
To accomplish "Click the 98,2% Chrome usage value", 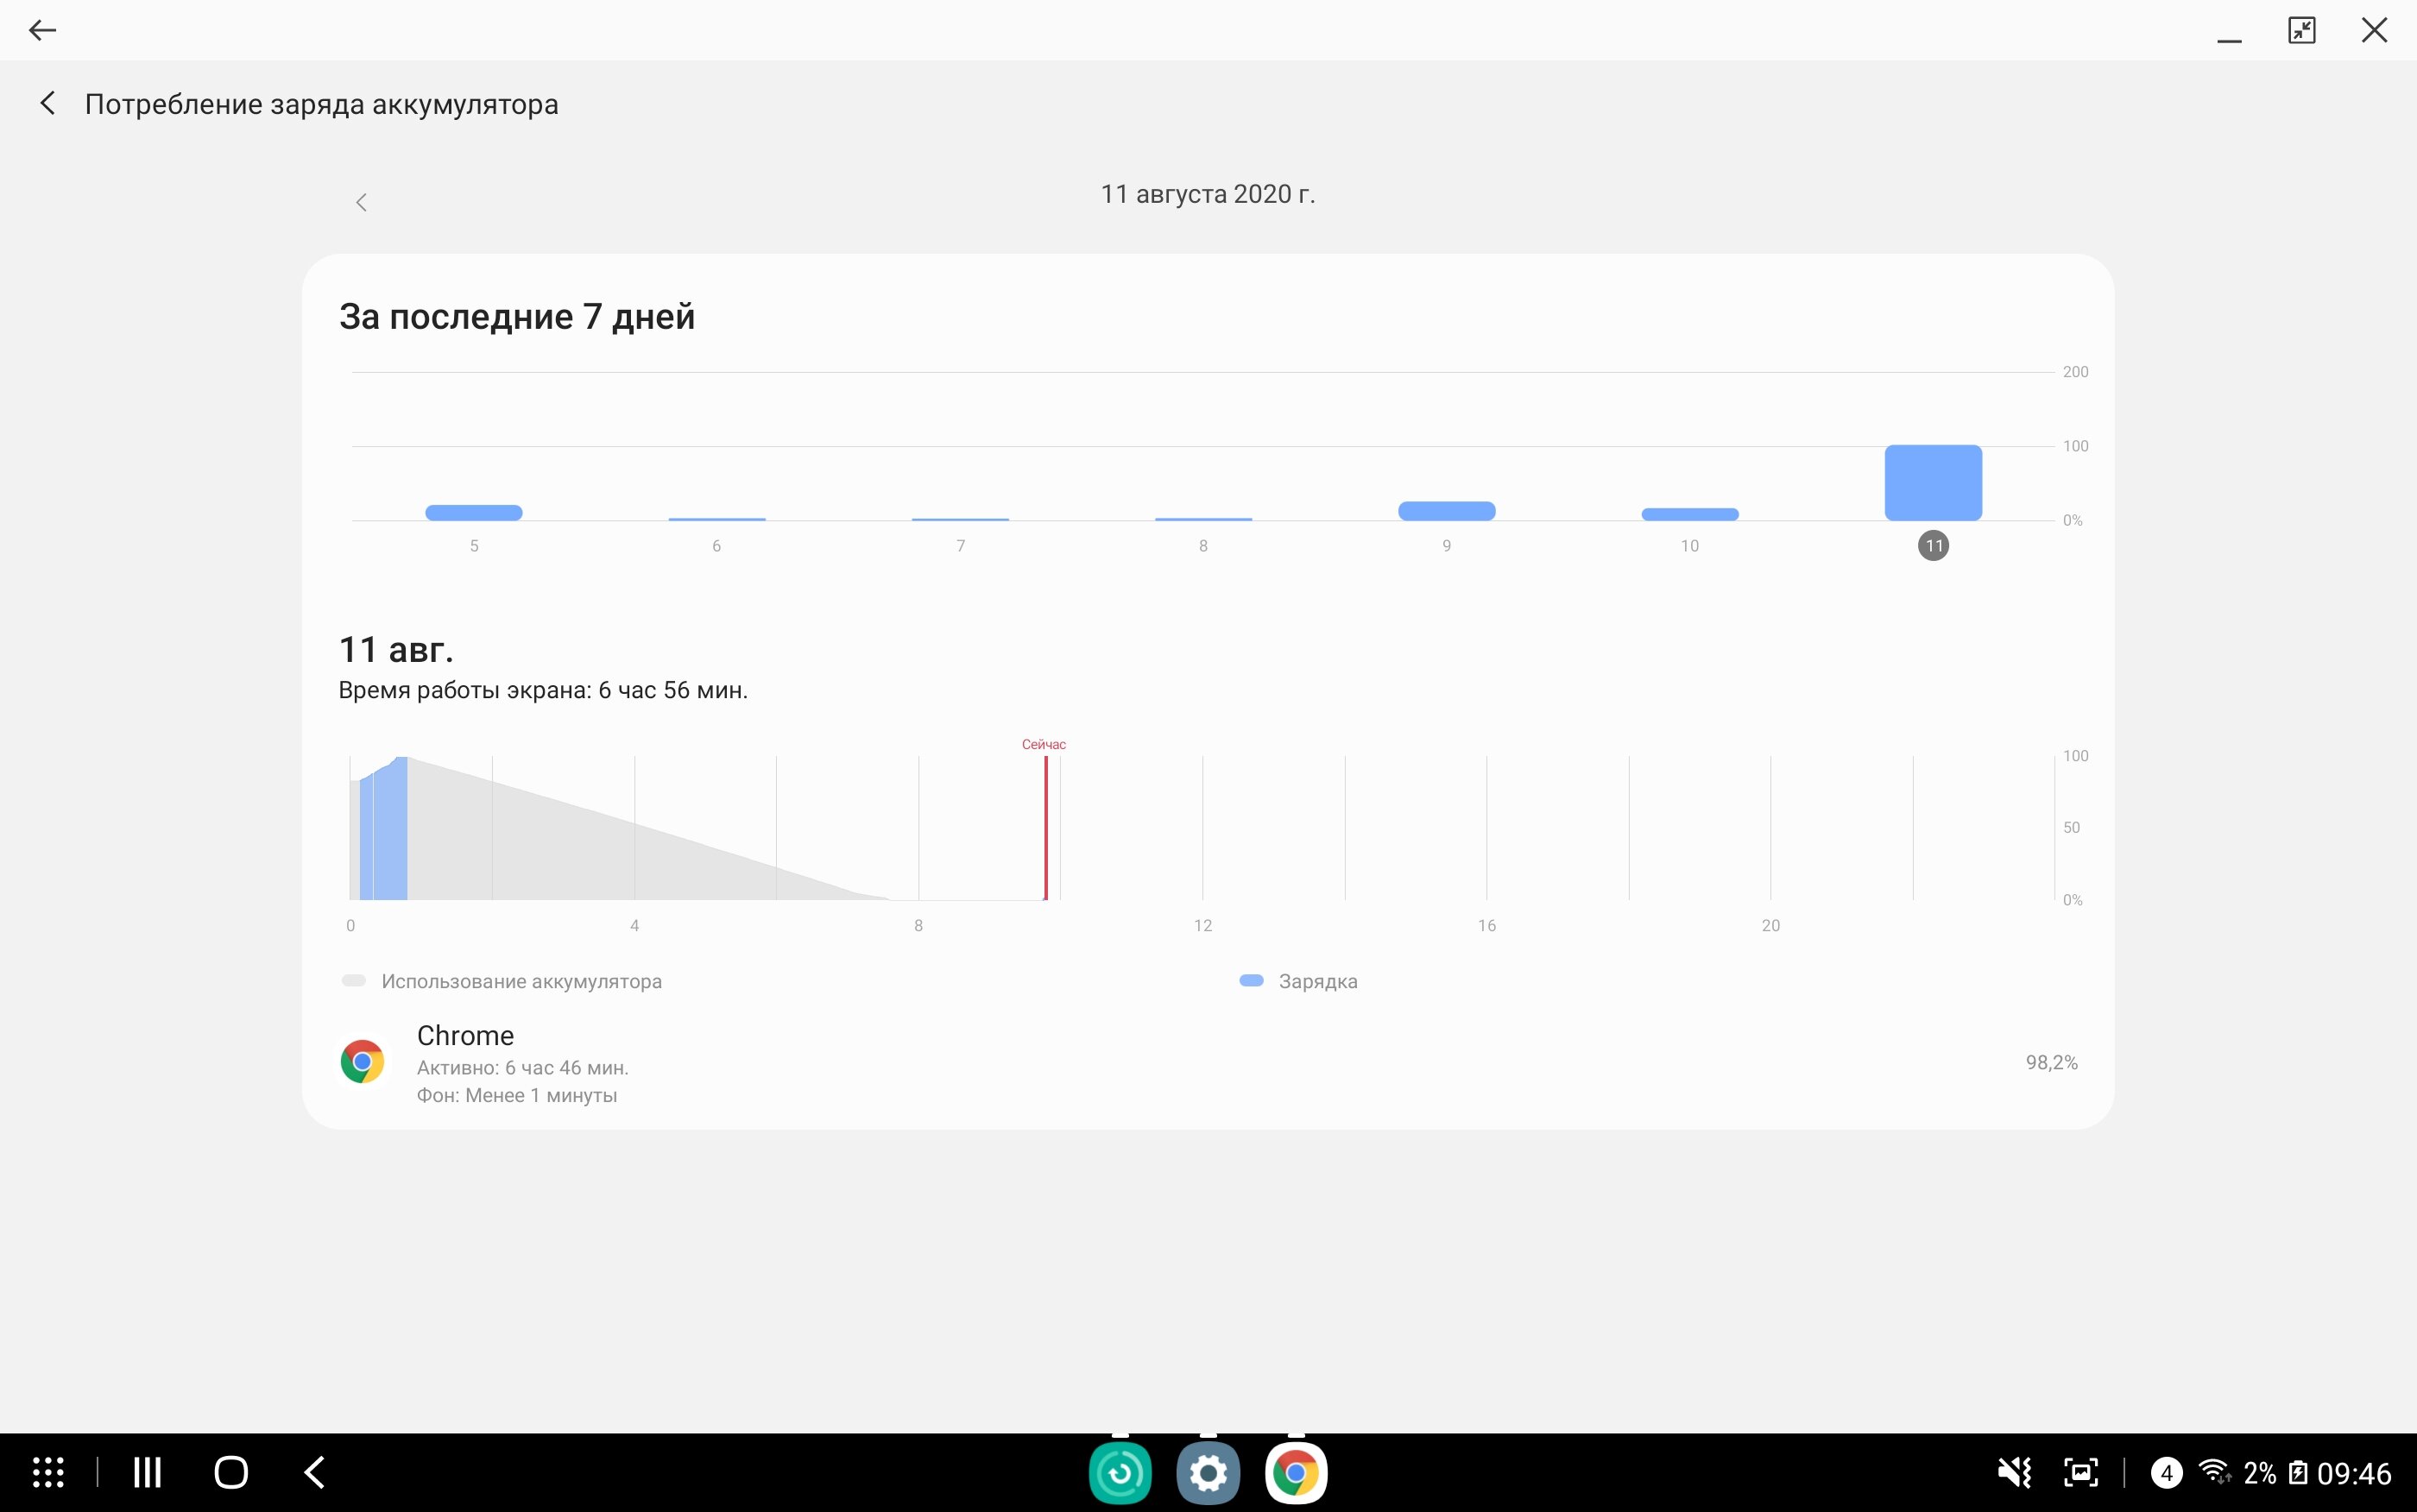I will 2051,1062.
